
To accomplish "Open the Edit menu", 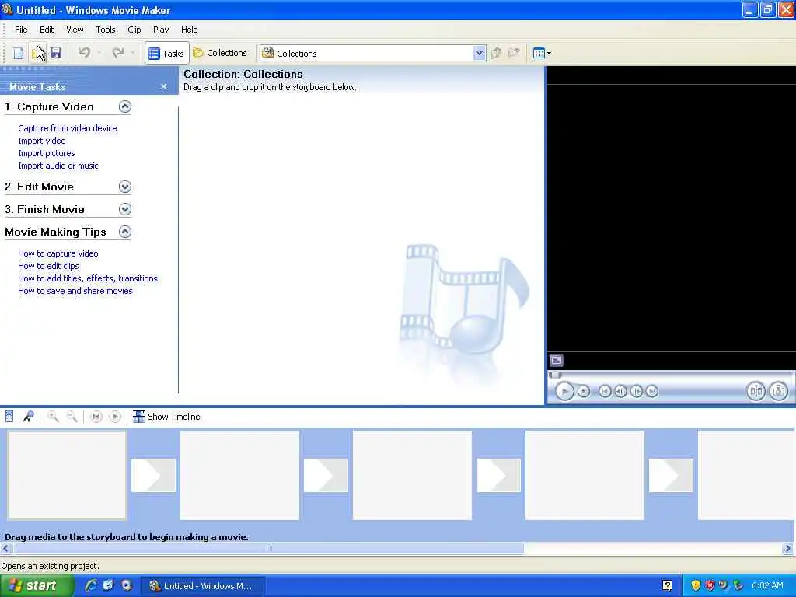I will pyautogui.click(x=47, y=30).
